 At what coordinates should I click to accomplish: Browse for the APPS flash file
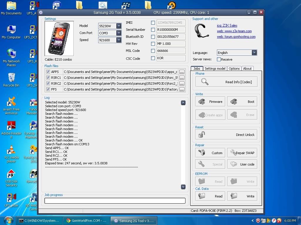[182, 72]
